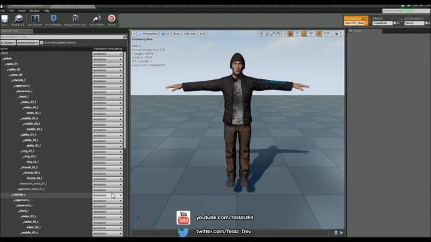Switch to the Skeleton Tree tab
This screenshot has height=242, width=431.
(16, 31)
